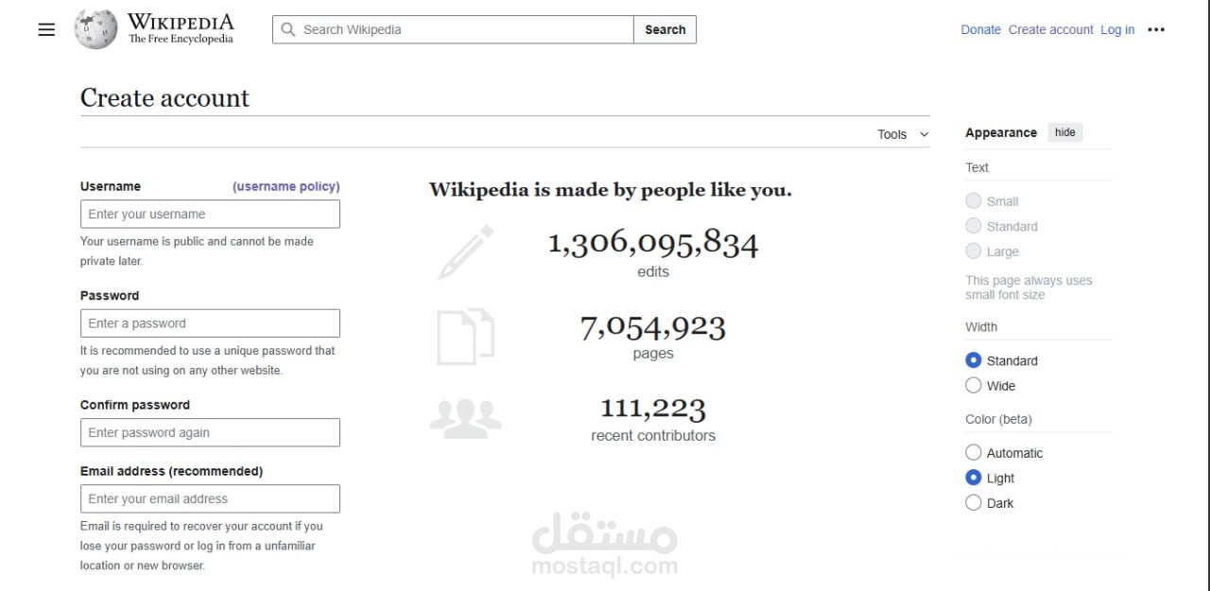
Task: Click the Username input field
Action: click(x=210, y=214)
